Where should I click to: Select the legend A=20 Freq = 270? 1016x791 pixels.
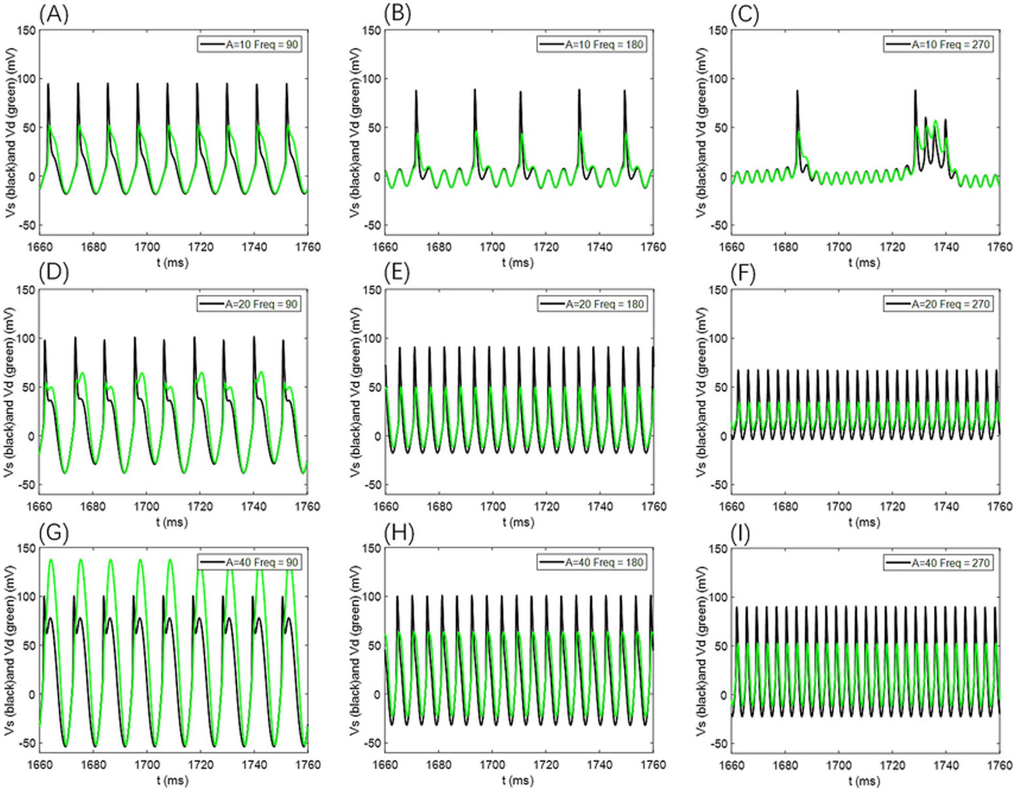coord(938,304)
